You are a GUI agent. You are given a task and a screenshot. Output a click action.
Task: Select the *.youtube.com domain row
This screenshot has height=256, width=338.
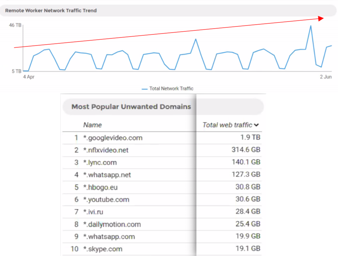[106, 200]
